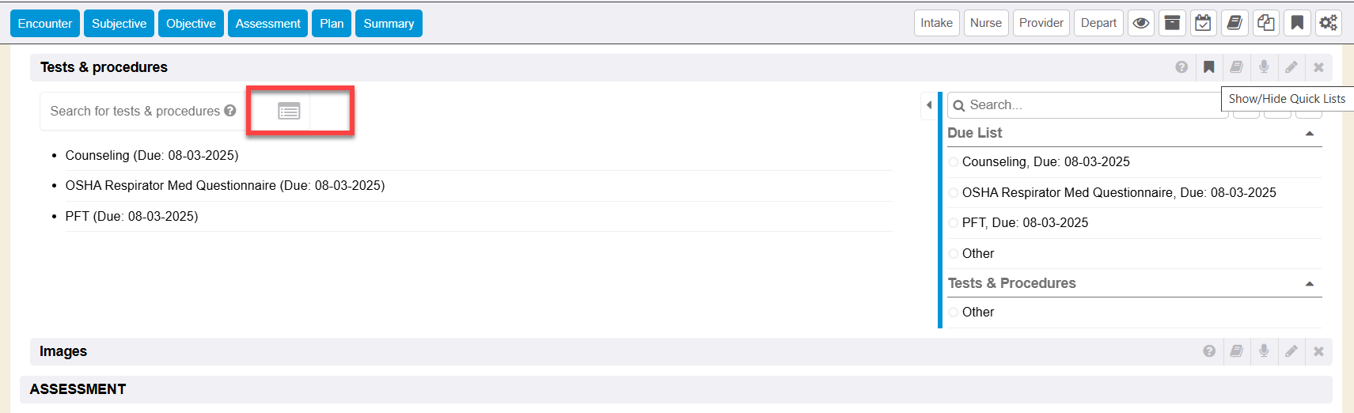Click the calendar check icon
The height and width of the screenshot is (413, 1354).
[x=1203, y=23]
